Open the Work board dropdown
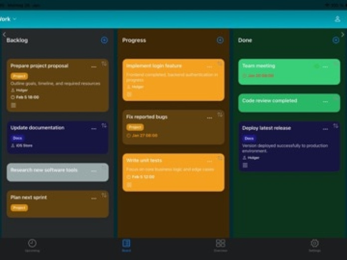The image size is (347, 260). [8, 19]
